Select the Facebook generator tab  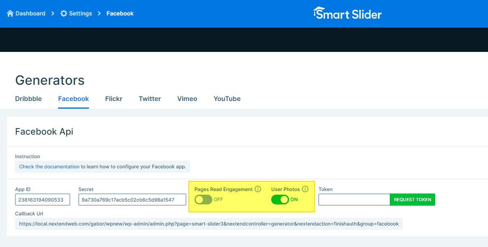pyautogui.click(x=73, y=99)
